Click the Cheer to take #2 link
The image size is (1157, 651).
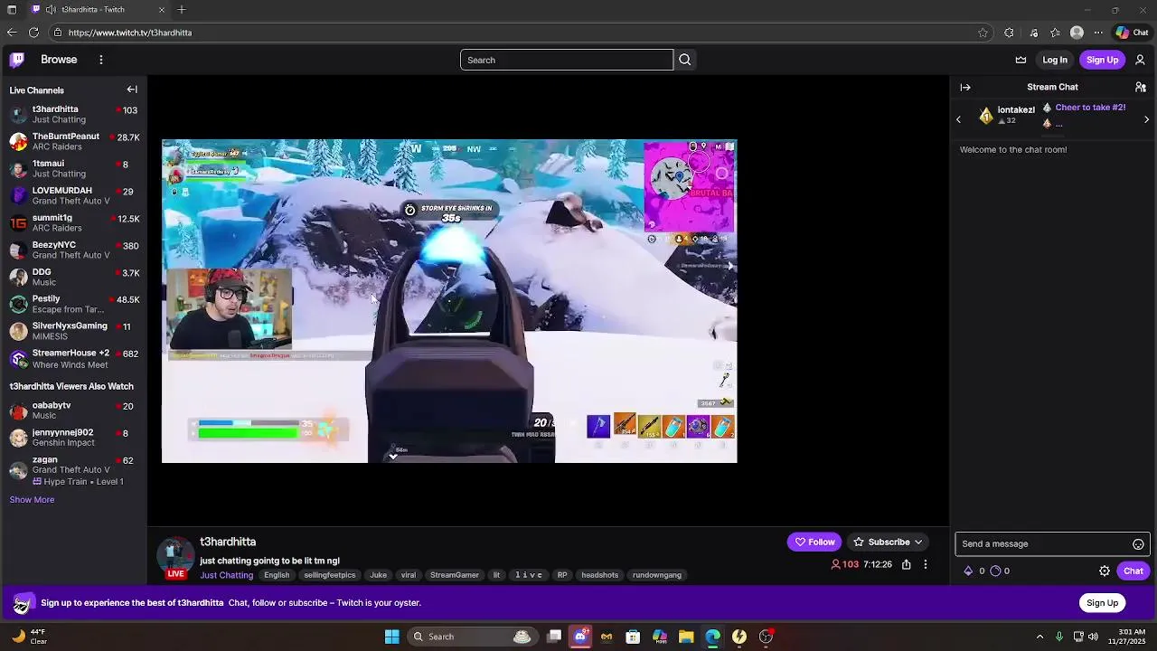(1090, 108)
